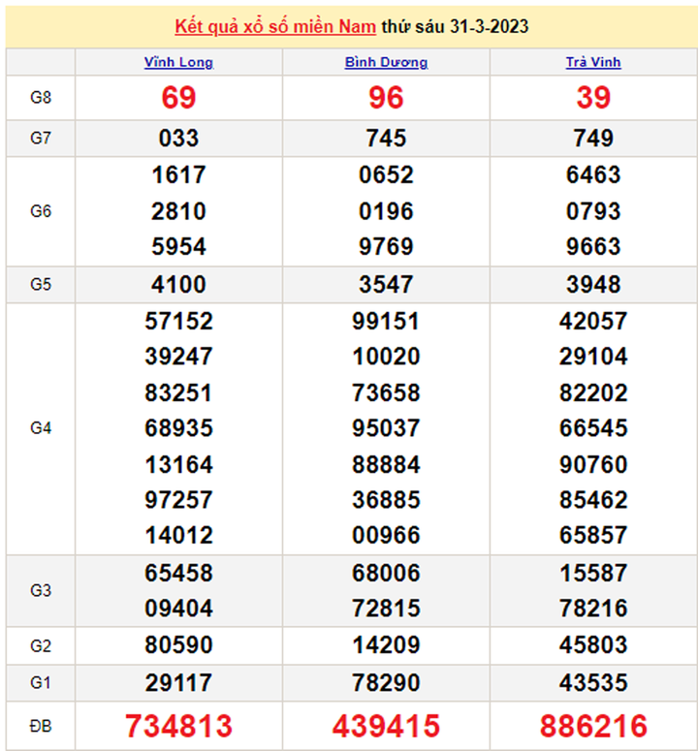
Task: Click the Bình Dương column header link
Action: click(386, 62)
